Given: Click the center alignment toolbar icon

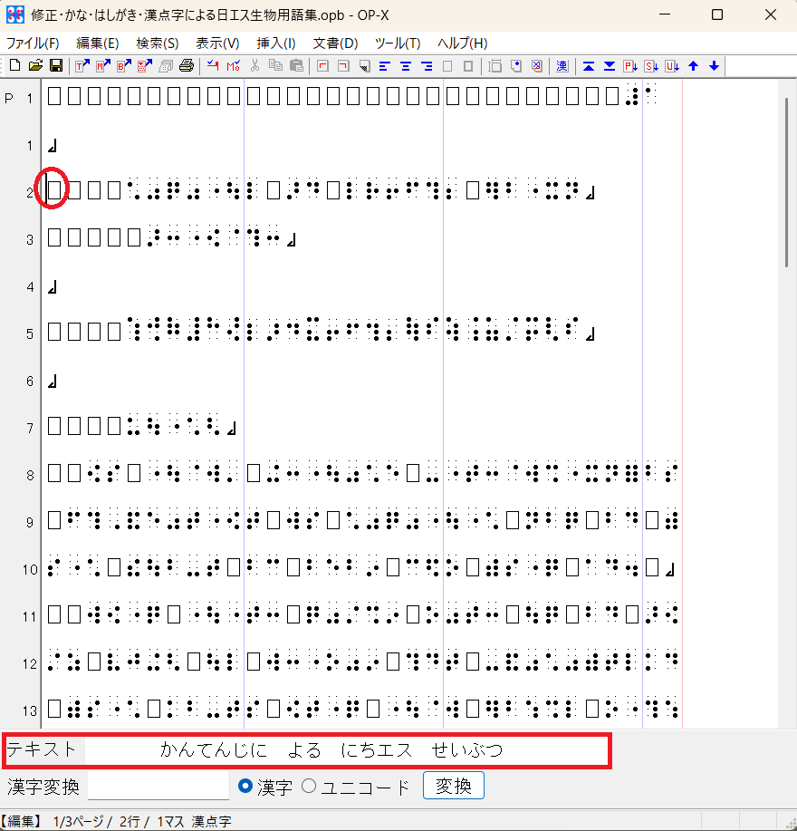Looking at the screenshot, I should point(405,66).
